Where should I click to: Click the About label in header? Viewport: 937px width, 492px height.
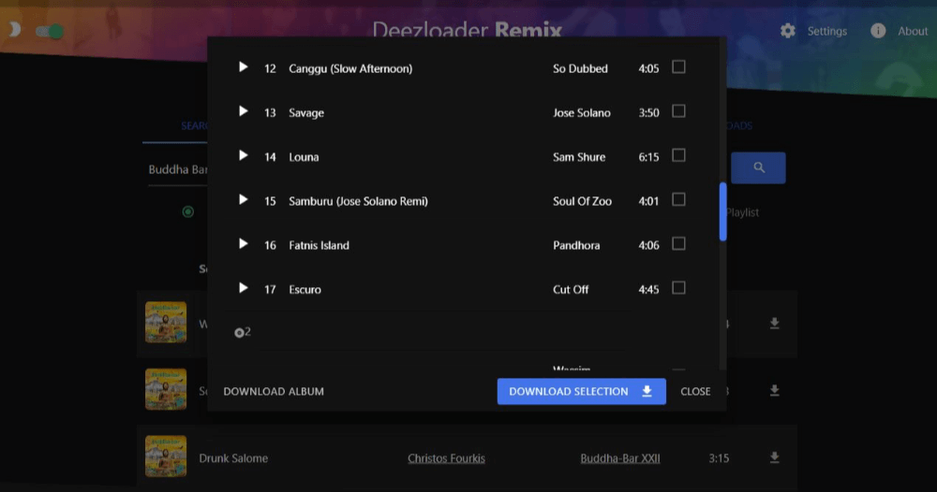click(913, 31)
